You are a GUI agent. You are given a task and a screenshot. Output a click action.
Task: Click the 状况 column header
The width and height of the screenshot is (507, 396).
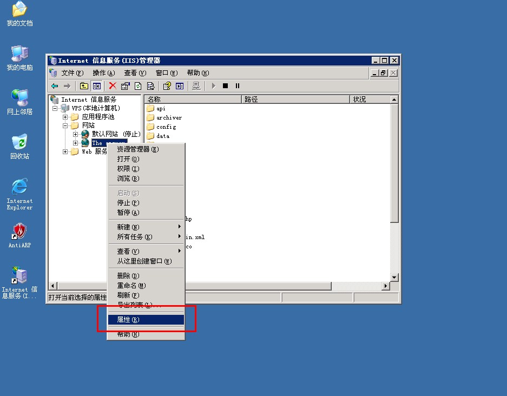coord(370,99)
